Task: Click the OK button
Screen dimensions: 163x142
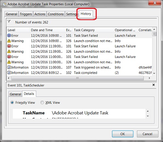Action: 123,134
